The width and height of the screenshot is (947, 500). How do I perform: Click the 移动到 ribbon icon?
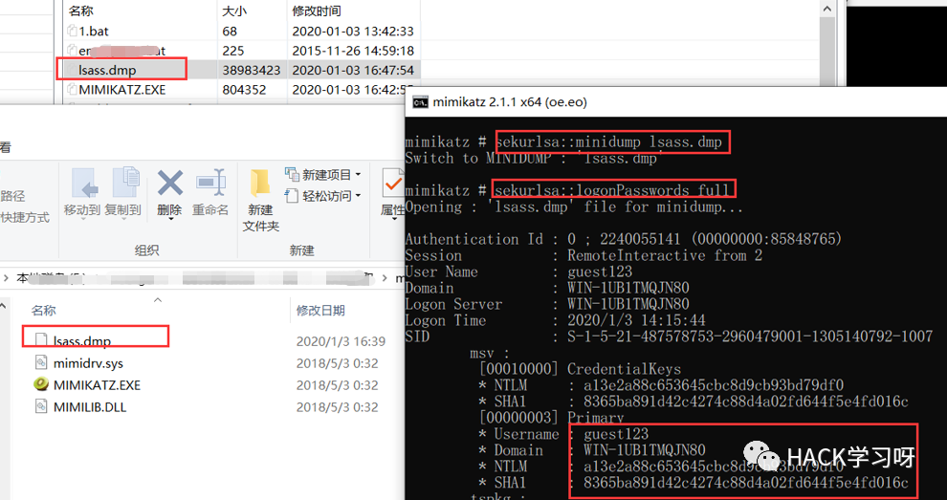point(84,183)
